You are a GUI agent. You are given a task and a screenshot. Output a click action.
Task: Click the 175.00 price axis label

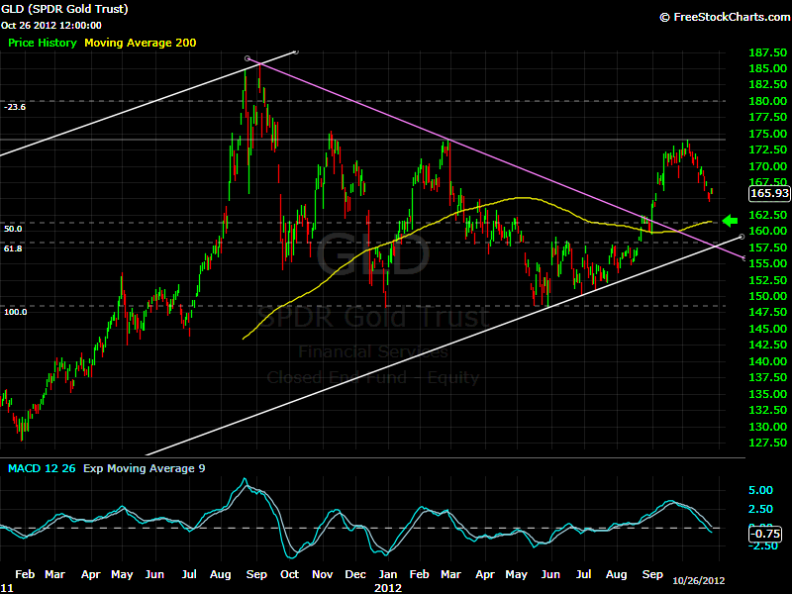(768, 134)
